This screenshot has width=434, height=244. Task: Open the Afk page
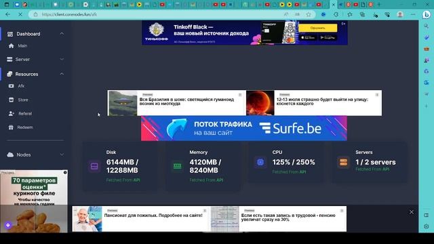click(21, 86)
